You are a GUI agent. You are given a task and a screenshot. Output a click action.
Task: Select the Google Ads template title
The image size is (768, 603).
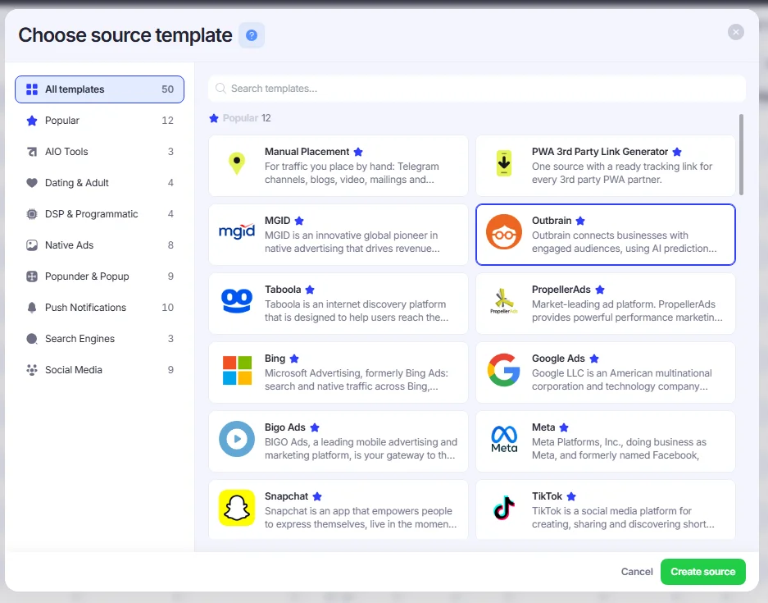click(558, 359)
